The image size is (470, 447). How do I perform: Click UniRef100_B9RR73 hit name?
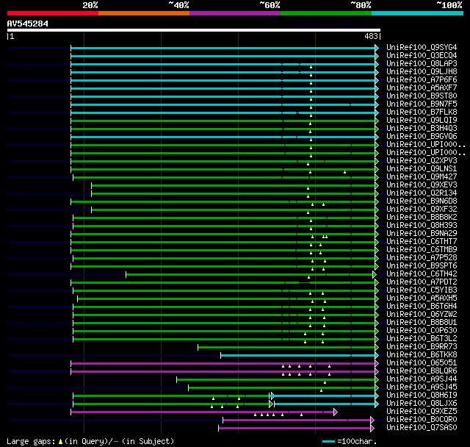[422, 347]
